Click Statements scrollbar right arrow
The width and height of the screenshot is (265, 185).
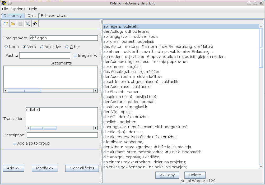coord(95,91)
